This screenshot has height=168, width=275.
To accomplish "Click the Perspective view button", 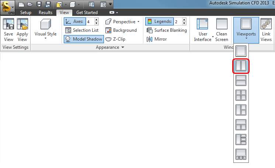I will [121, 22].
